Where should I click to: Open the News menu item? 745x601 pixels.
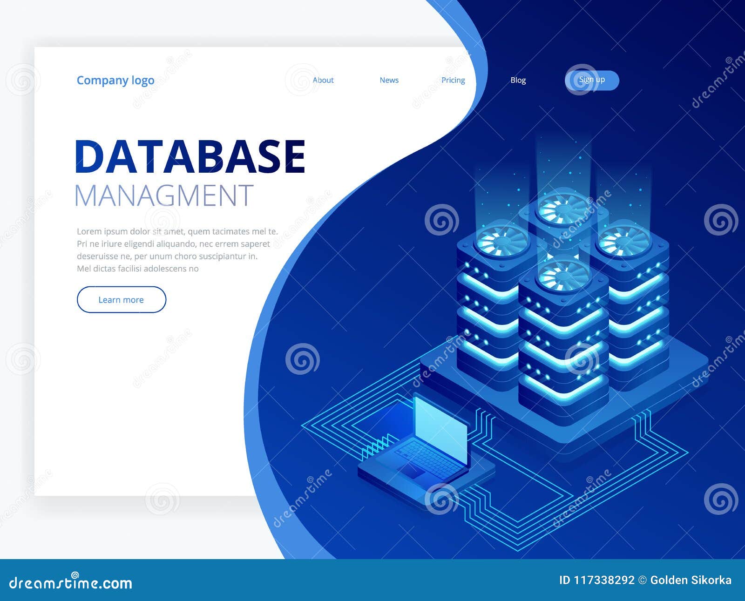pyautogui.click(x=389, y=80)
